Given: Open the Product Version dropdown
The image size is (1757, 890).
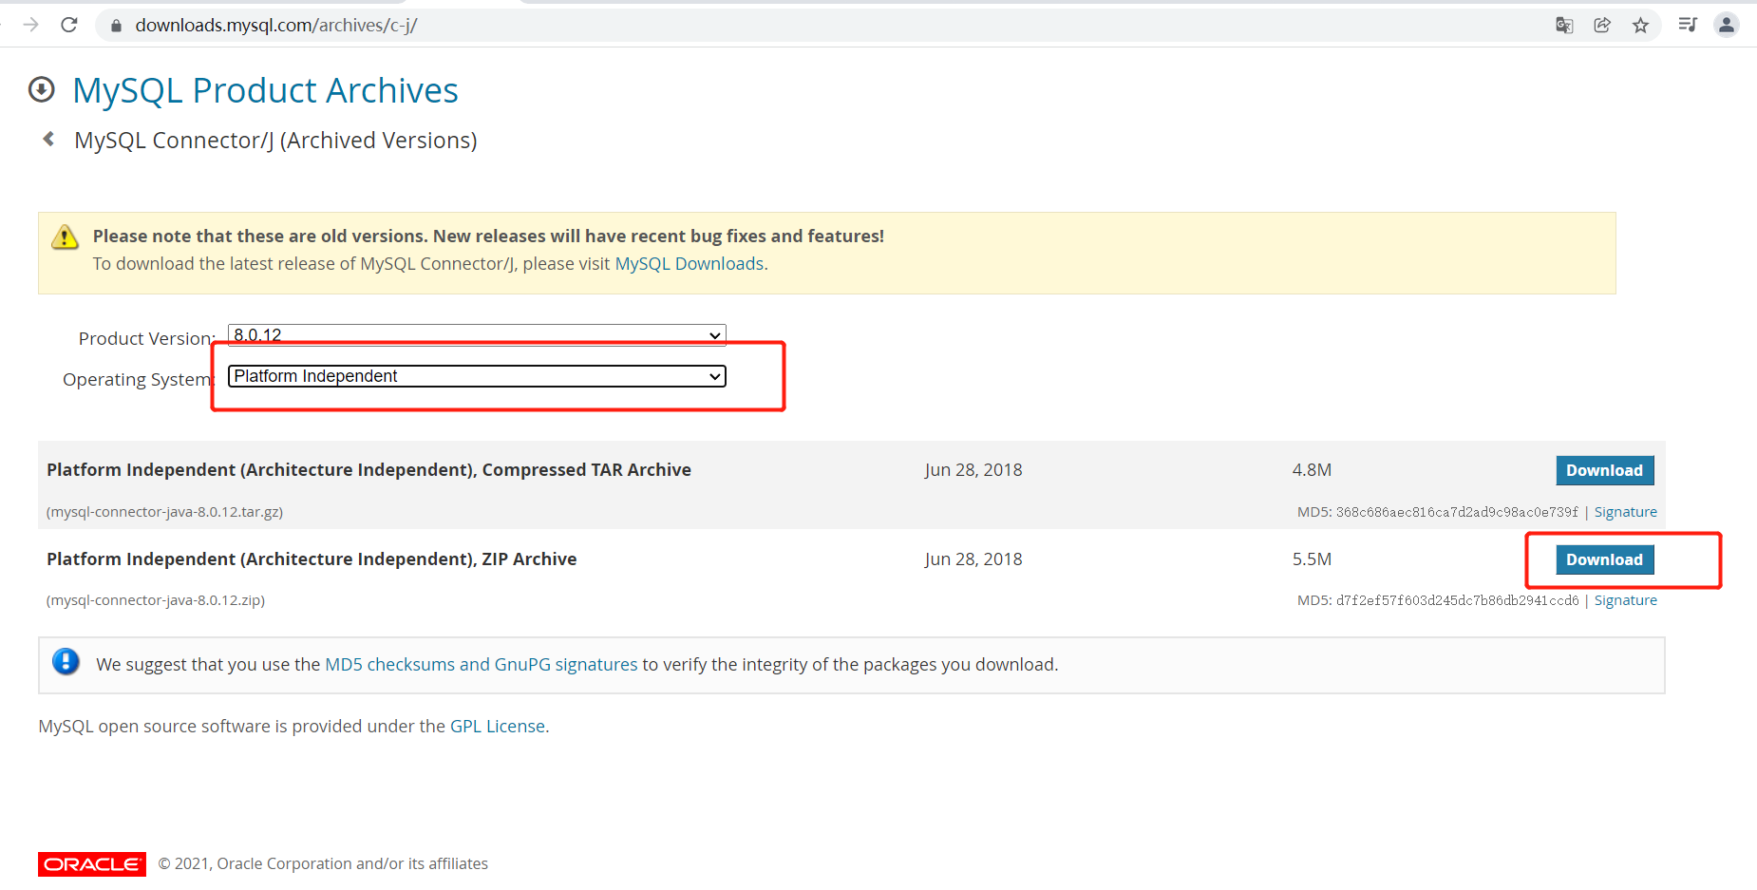Looking at the screenshot, I should tap(477, 335).
